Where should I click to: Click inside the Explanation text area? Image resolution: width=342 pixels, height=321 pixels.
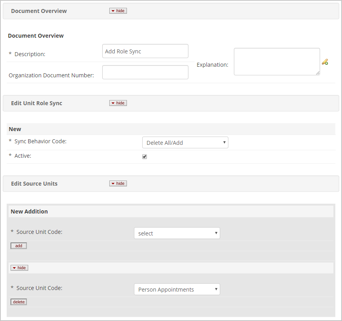coord(277,61)
